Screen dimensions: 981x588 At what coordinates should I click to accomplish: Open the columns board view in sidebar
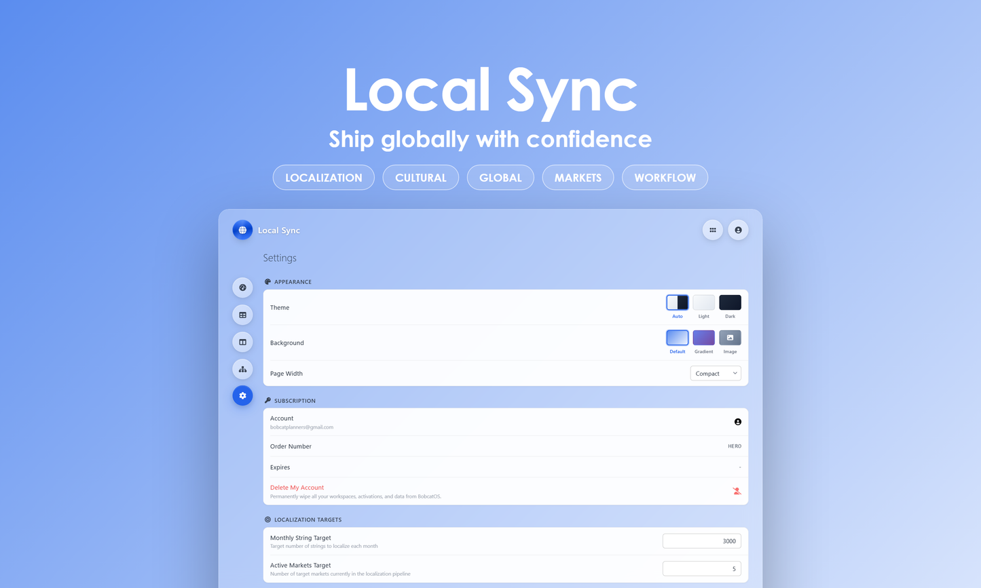coord(242,342)
